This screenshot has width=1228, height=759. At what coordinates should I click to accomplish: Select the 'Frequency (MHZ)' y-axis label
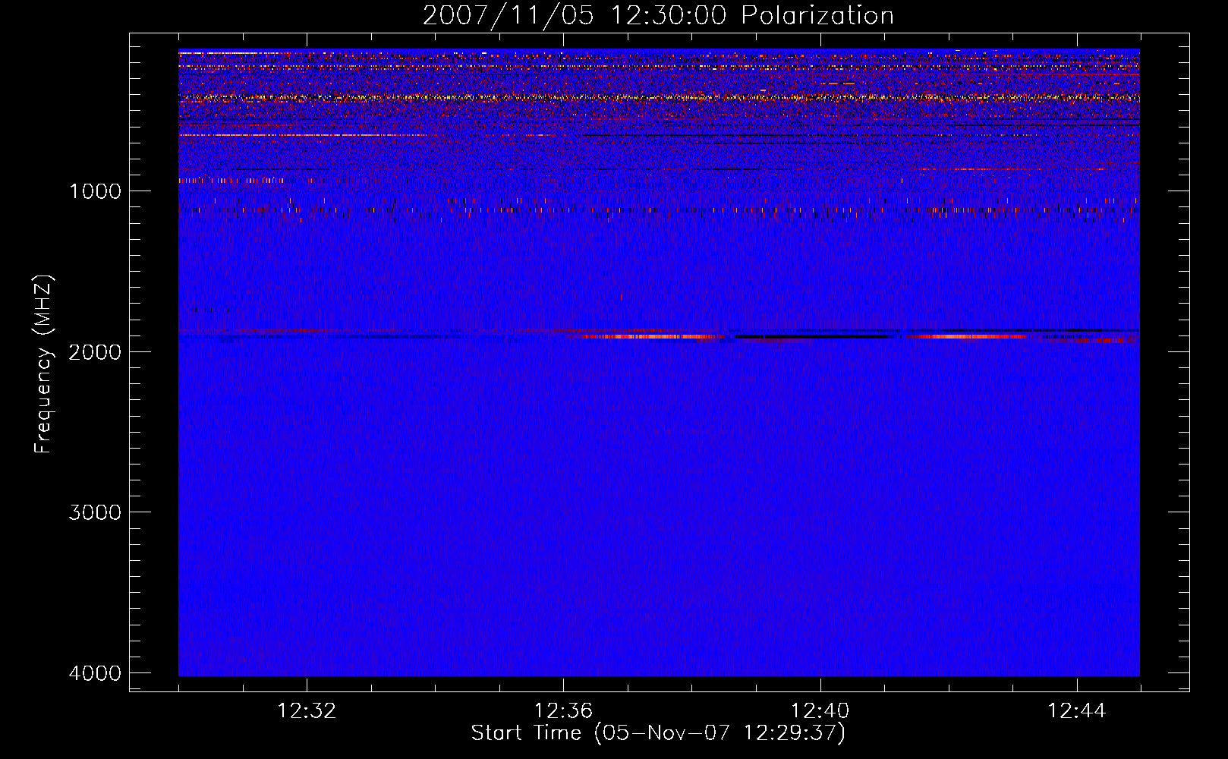click(x=43, y=364)
